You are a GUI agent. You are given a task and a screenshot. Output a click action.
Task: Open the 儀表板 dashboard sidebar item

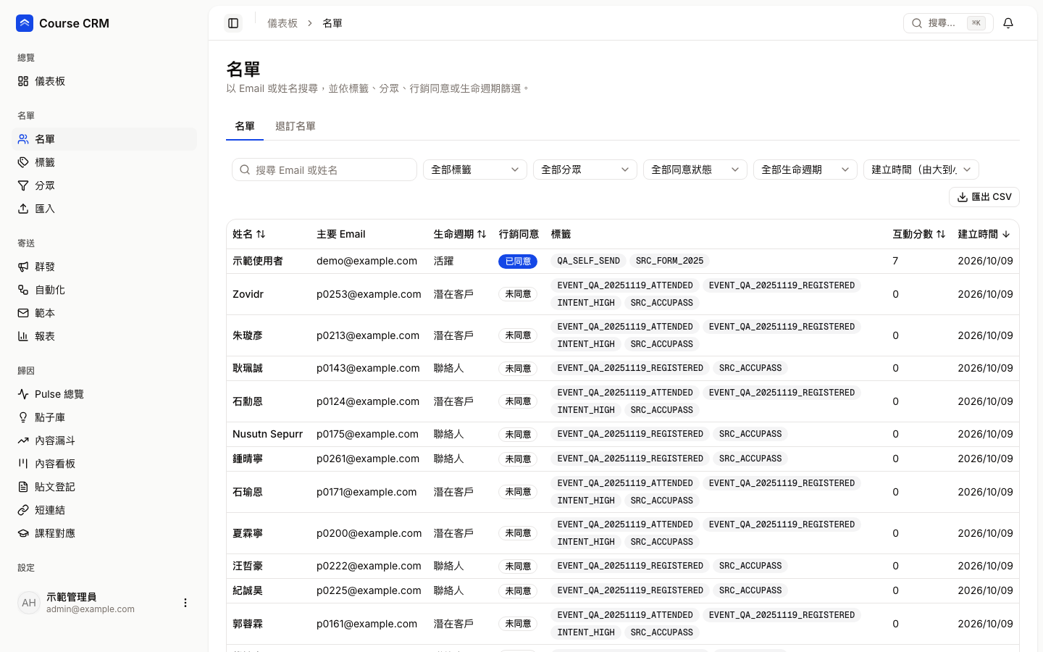coord(104,81)
